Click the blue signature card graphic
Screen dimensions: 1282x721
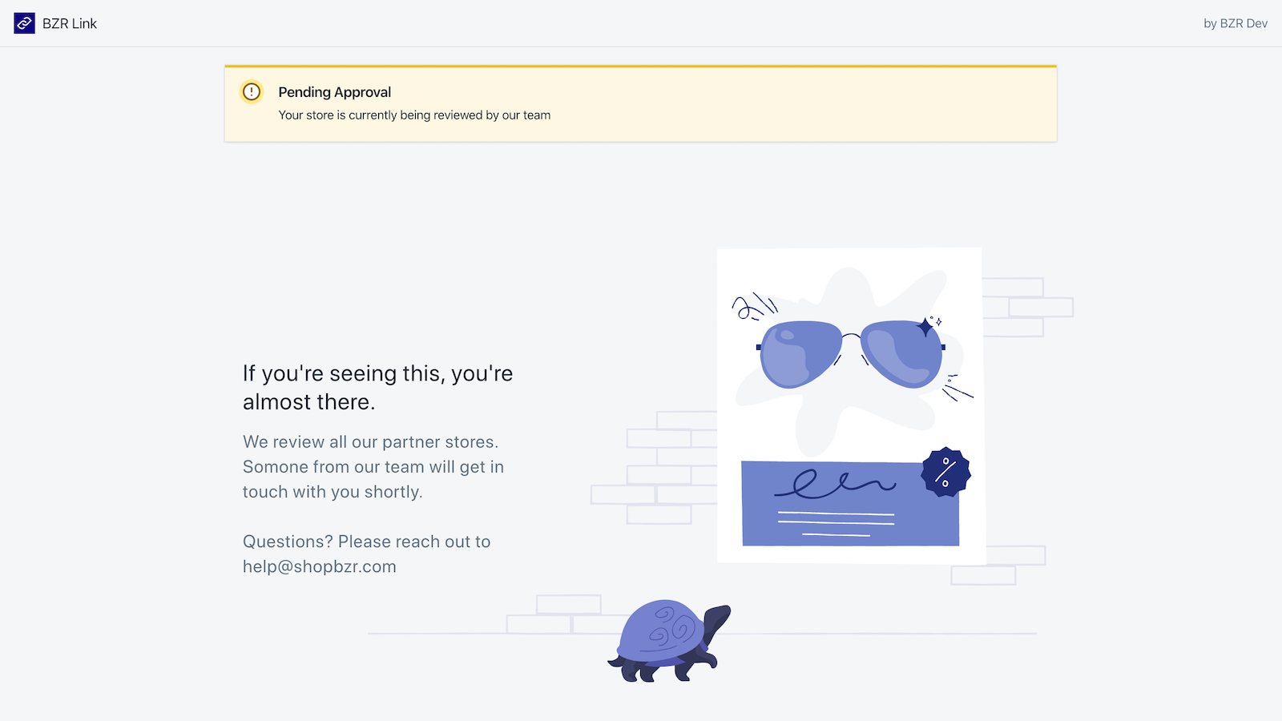tap(850, 503)
